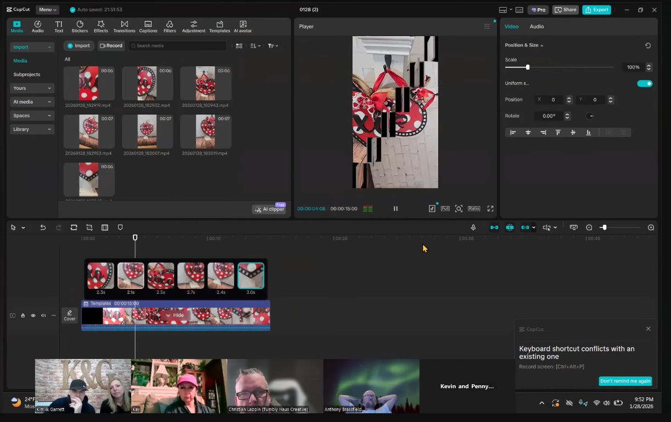Toggle auto snapping in timeline toolbar

510,227
